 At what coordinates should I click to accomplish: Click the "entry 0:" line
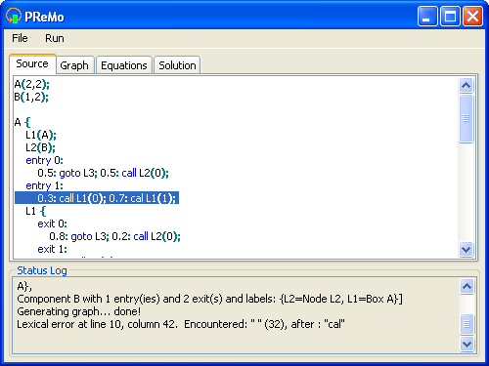[44, 160]
